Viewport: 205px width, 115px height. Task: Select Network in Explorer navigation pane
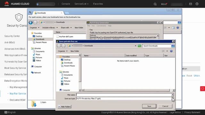36,73
